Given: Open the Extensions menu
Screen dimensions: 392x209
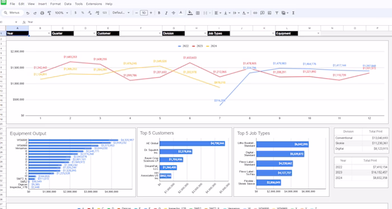Looking at the screenshot, I should (94, 4).
